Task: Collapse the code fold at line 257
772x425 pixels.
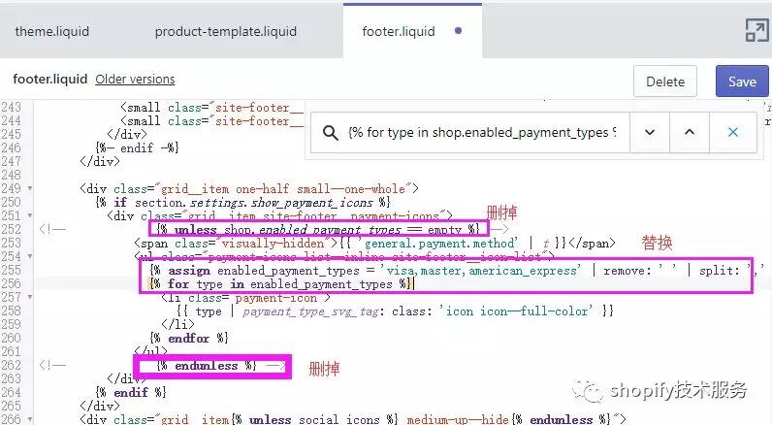Action: click(30, 298)
